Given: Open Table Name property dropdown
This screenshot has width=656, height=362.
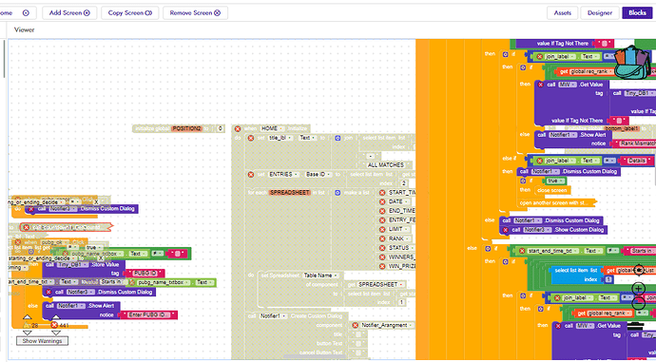Looking at the screenshot, I should pos(321,276).
